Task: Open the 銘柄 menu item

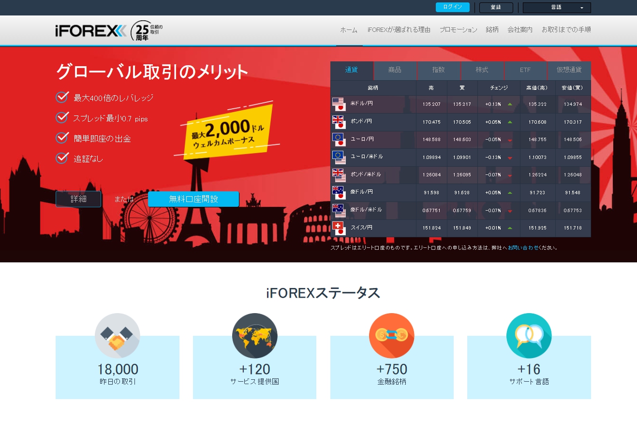Action: point(492,30)
